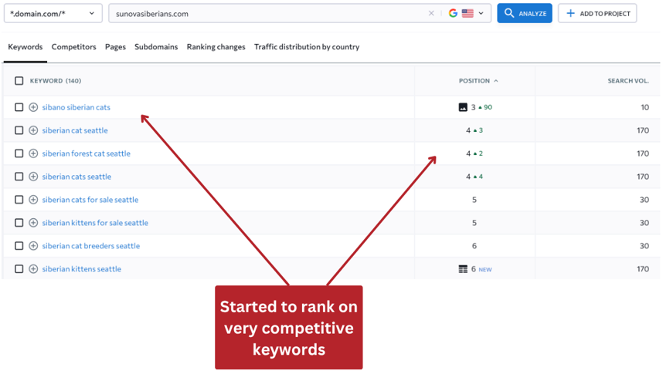Sort by the Position column header
Image resolution: width=663 pixels, height=374 pixels.
474,81
